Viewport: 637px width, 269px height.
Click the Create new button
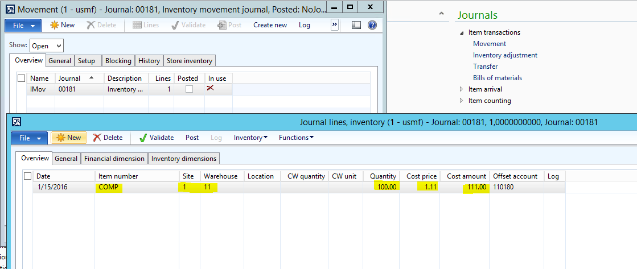click(x=270, y=25)
